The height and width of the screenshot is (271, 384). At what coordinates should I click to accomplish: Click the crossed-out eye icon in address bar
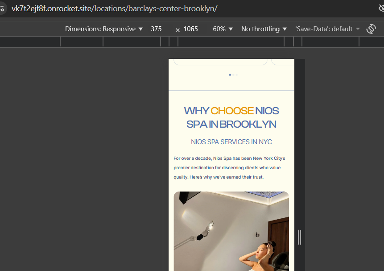[x=381, y=8]
